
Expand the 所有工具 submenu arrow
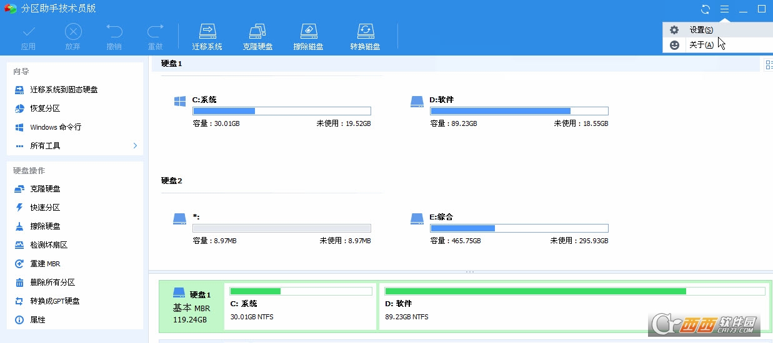pyautogui.click(x=135, y=145)
